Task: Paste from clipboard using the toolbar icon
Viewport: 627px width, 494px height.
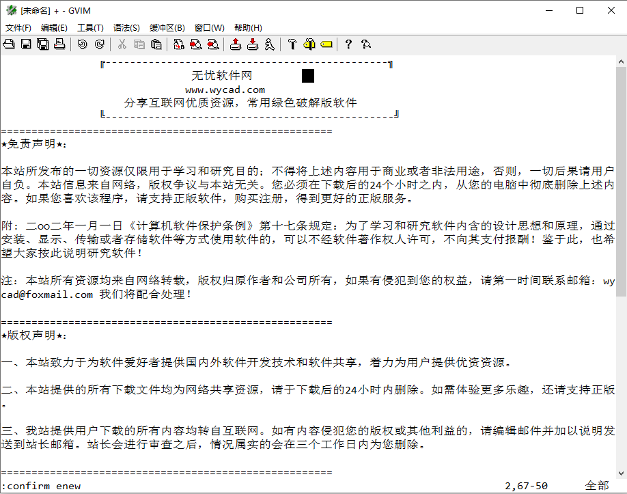Action: [x=156, y=44]
